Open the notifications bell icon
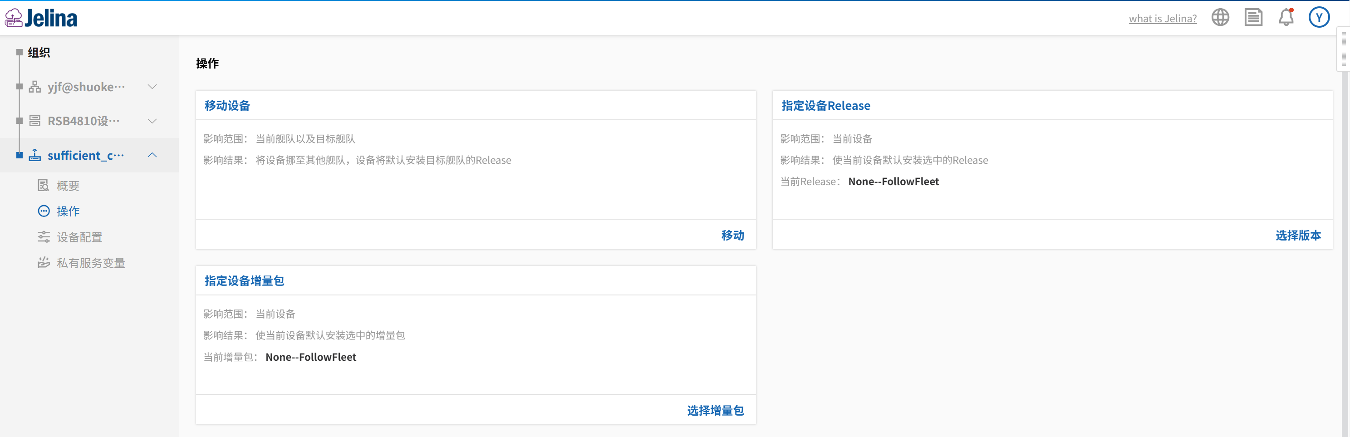 pos(1286,18)
